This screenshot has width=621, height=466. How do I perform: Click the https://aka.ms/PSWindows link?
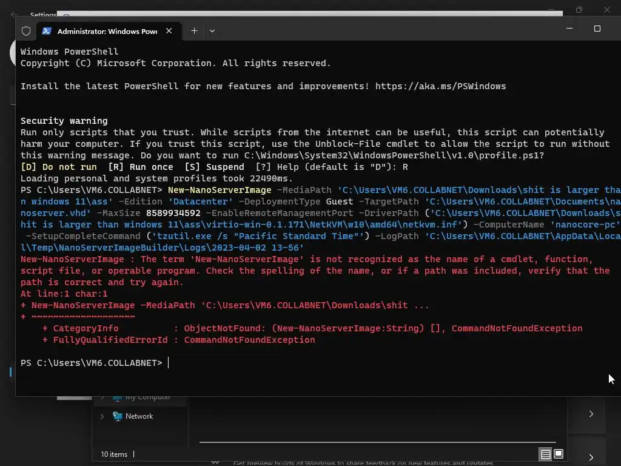click(x=440, y=86)
